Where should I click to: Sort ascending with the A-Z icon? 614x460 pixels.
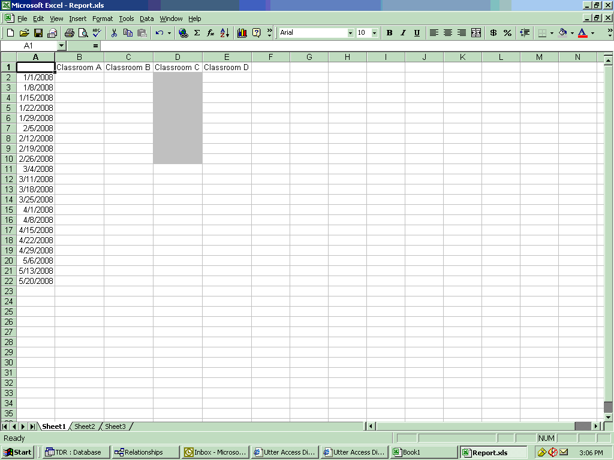point(224,33)
